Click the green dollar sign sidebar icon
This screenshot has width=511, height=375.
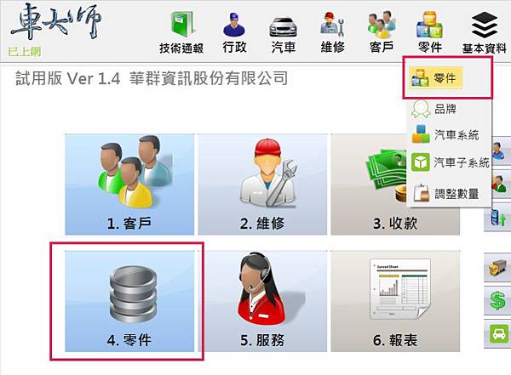tap(497, 300)
